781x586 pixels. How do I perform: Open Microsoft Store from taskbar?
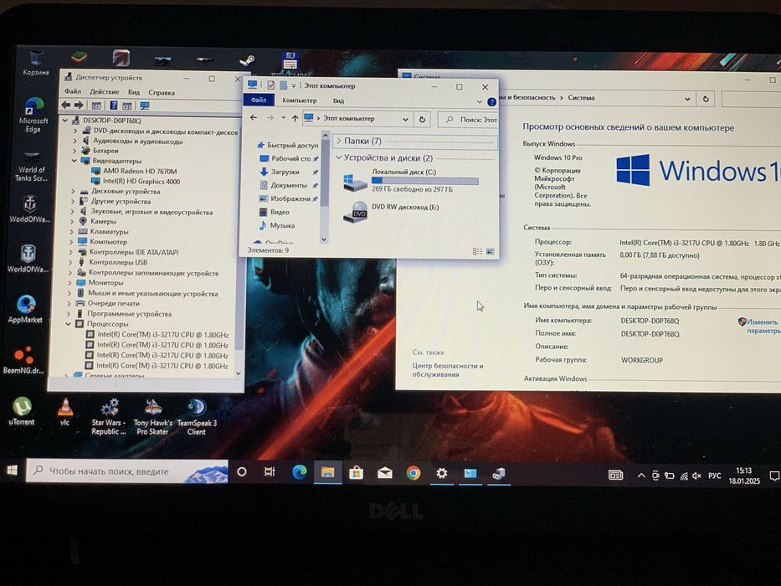(x=356, y=472)
